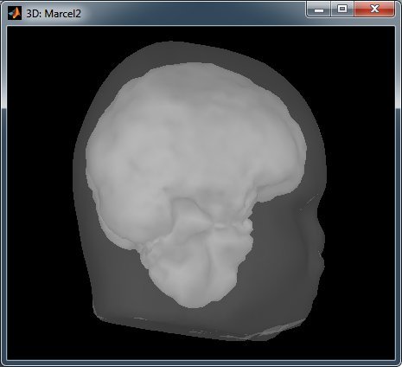The width and height of the screenshot is (402, 367).
Task: Click the "3D: Marcel2" window title text
Action: (x=54, y=14)
